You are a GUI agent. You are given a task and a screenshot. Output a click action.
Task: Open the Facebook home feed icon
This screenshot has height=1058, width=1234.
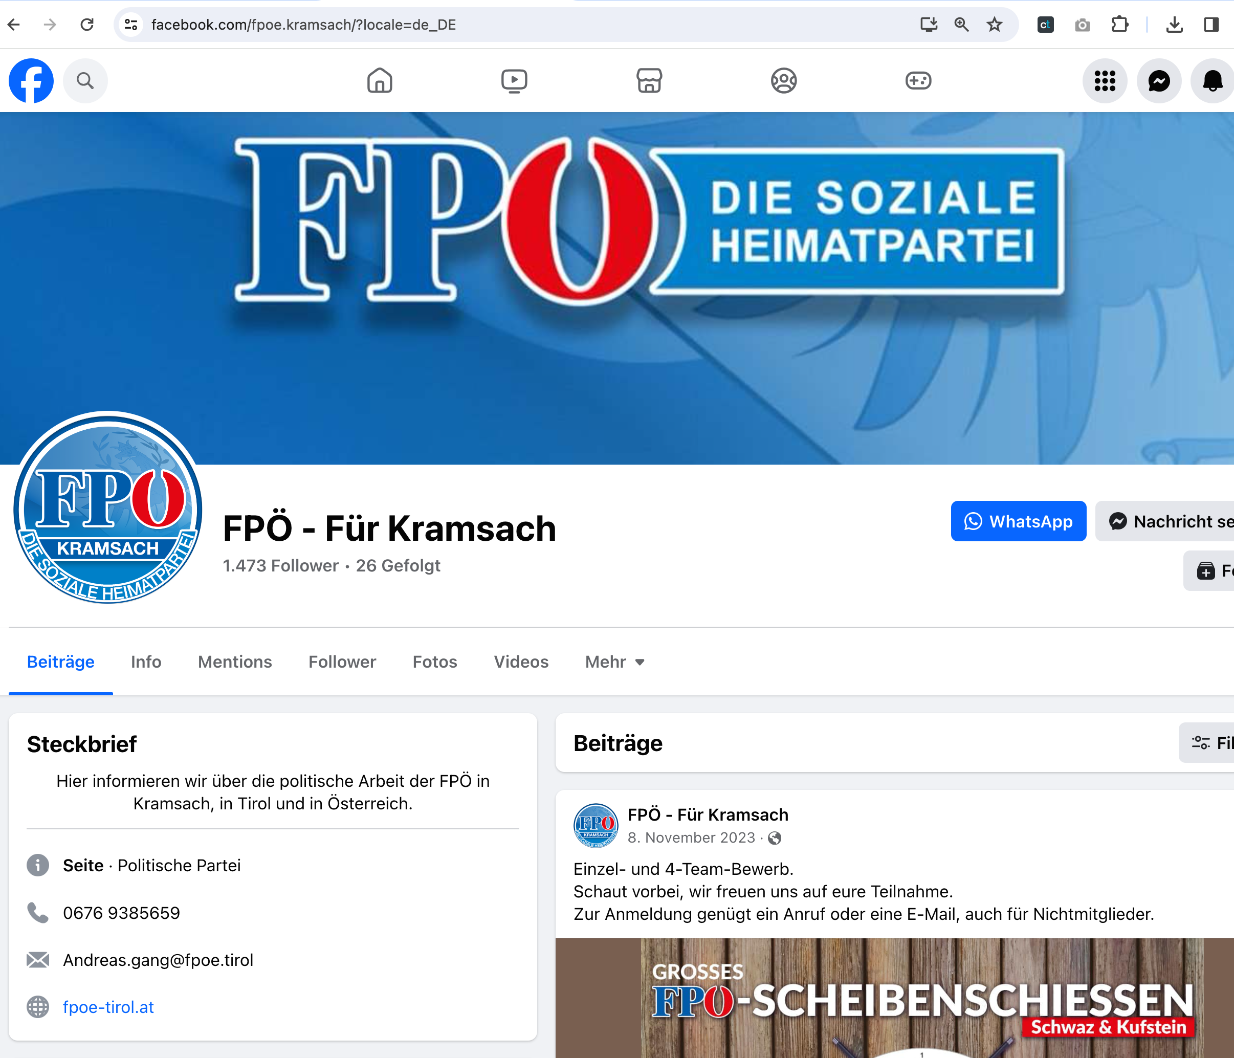[x=380, y=80]
